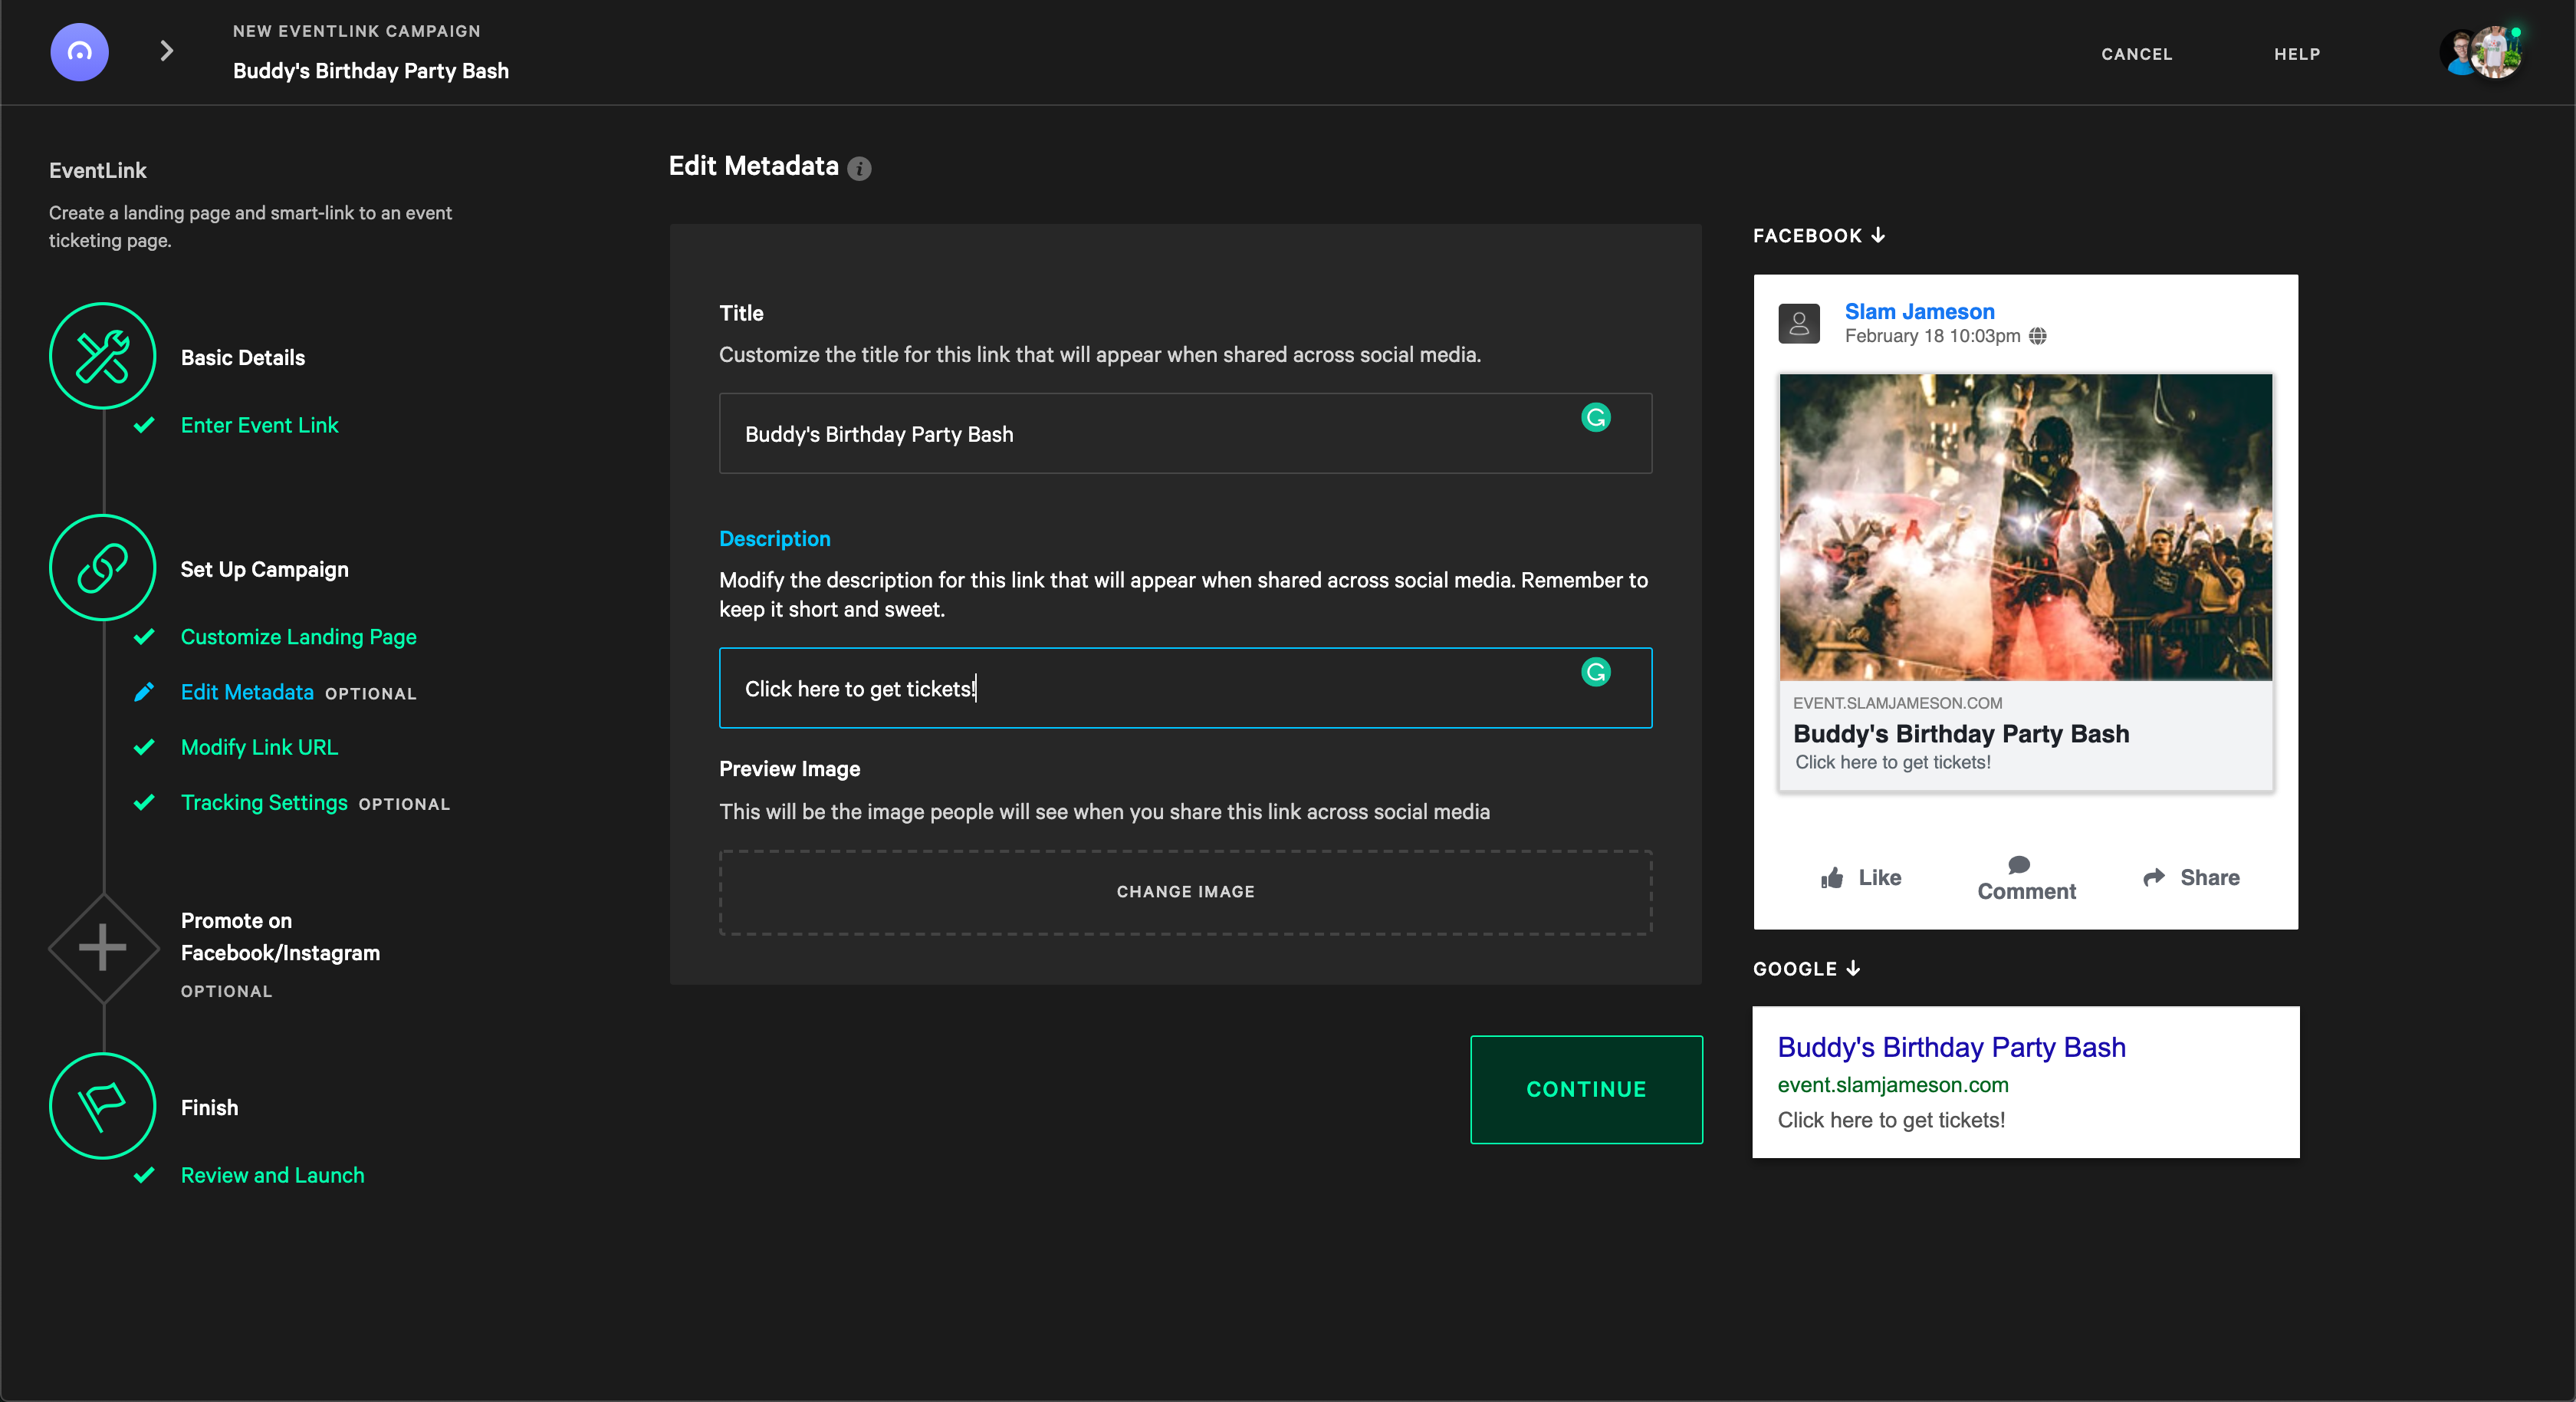The width and height of the screenshot is (2576, 1402).
Task: Click Grammarly icon in Description field
Action: coord(1596,672)
